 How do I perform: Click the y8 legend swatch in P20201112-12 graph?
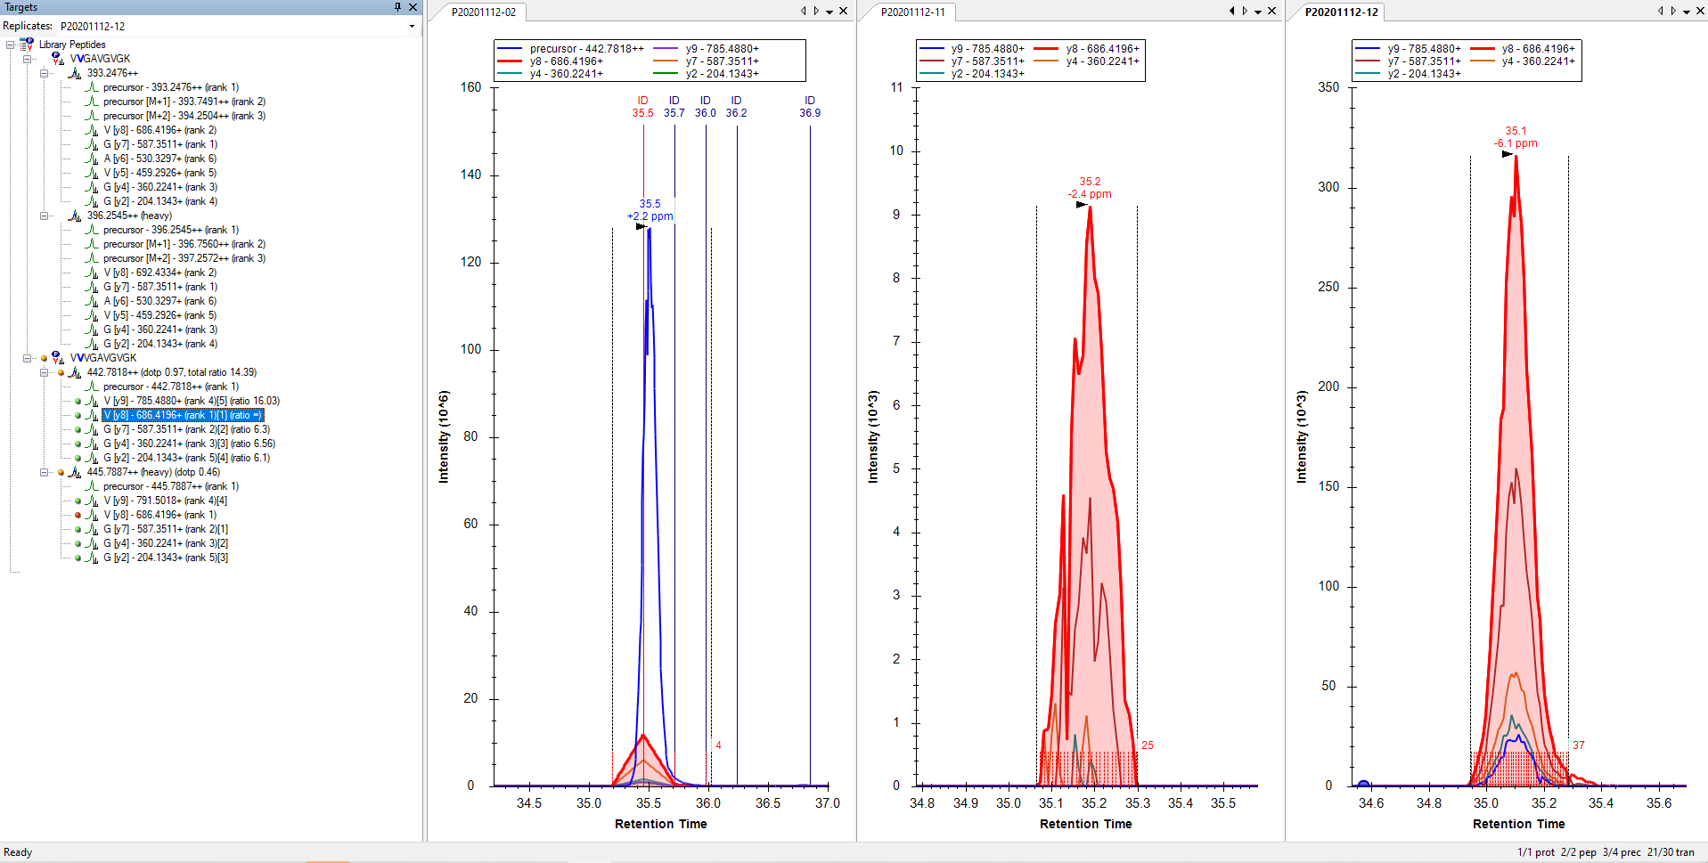[1483, 49]
